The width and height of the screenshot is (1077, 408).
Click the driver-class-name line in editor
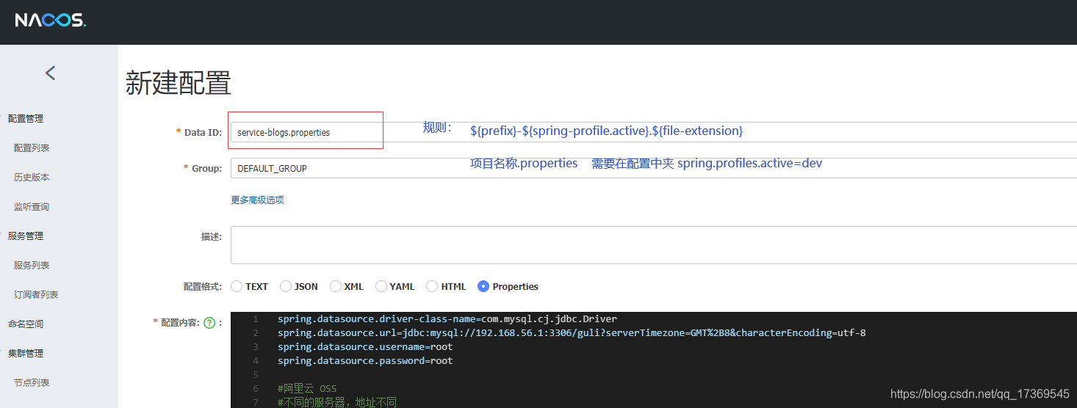tap(447, 319)
